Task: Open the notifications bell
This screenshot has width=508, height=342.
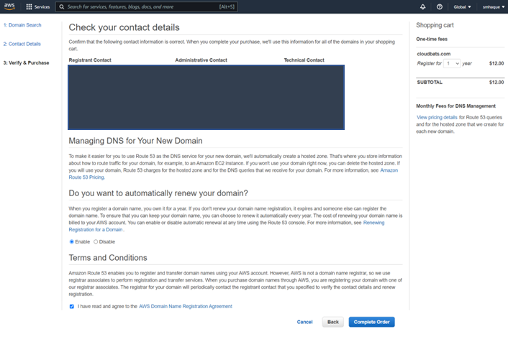Action: point(422,6)
